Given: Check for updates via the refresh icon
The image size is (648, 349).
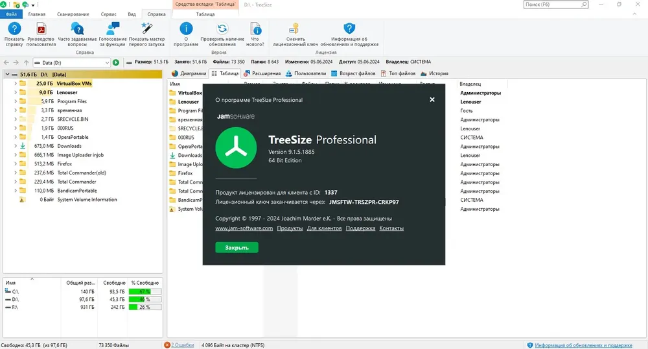Looking at the screenshot, I should (222, 29).
